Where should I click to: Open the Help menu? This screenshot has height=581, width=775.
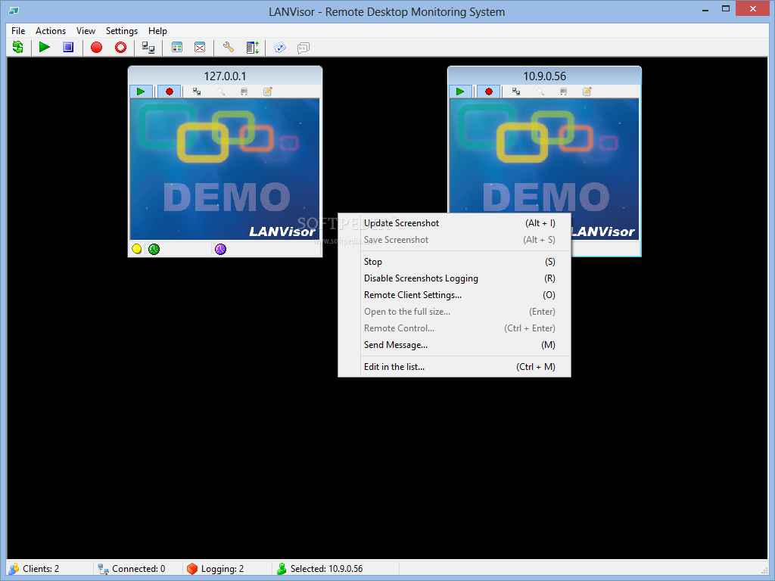(157, 30)
